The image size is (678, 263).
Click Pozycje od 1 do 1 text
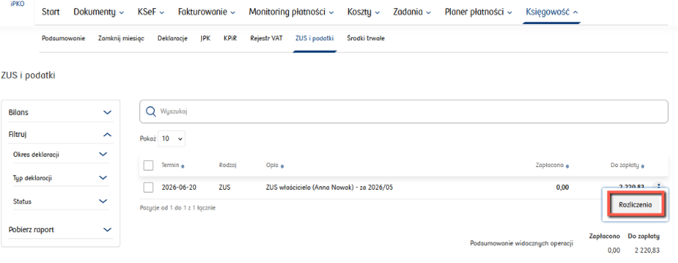tap(178, 208)
